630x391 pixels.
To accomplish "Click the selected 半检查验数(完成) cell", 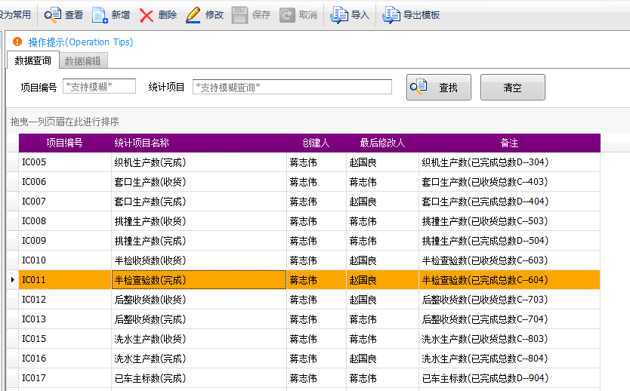I will point(199,280).
